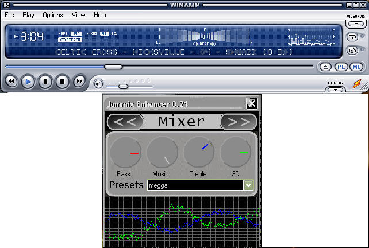Skip to next track

[79, 82]
